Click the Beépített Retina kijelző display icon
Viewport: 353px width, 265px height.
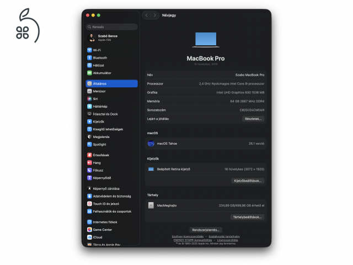click(151, 169)
